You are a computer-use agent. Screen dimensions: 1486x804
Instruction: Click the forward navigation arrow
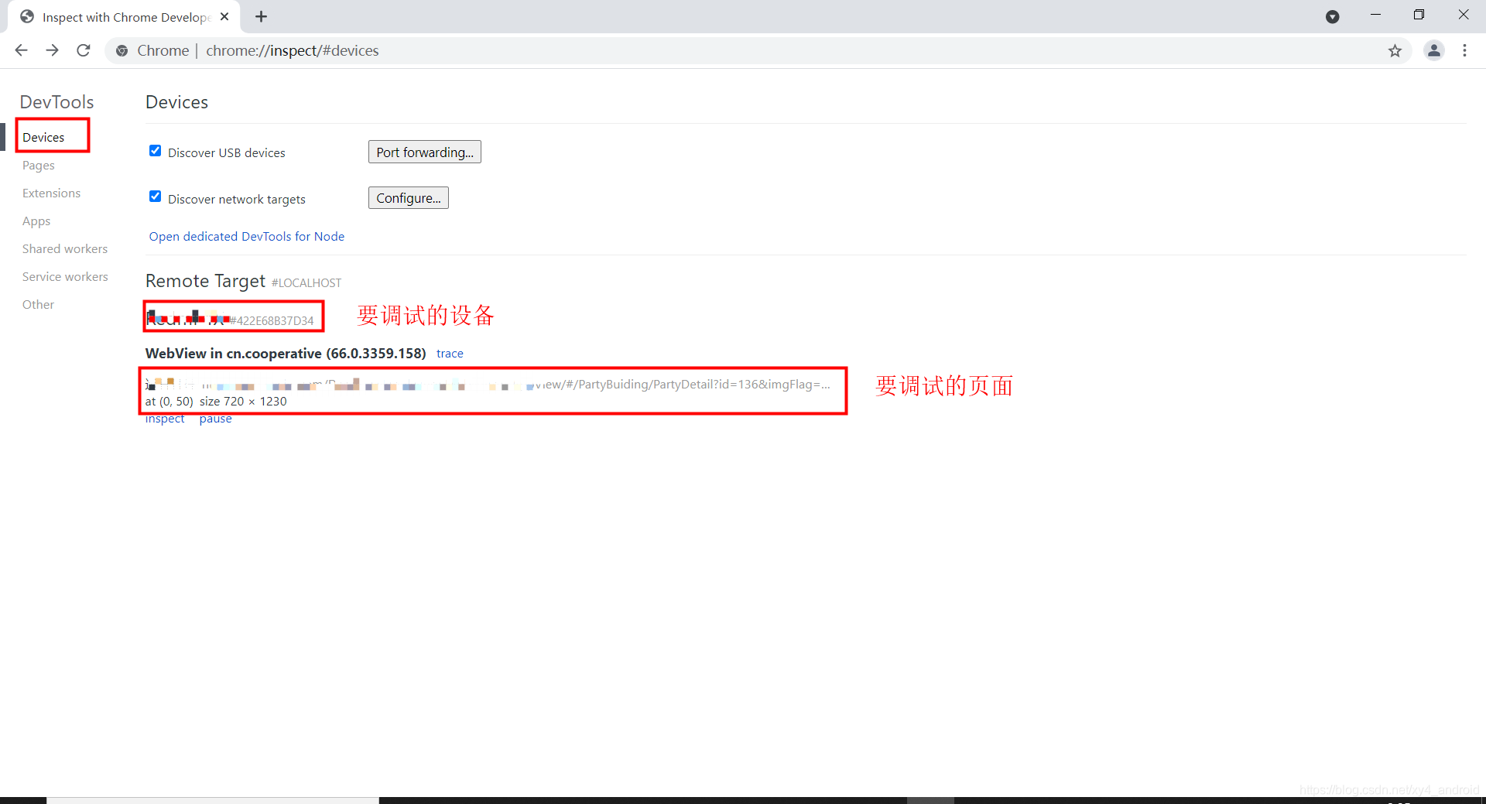[x=52, y=50]
